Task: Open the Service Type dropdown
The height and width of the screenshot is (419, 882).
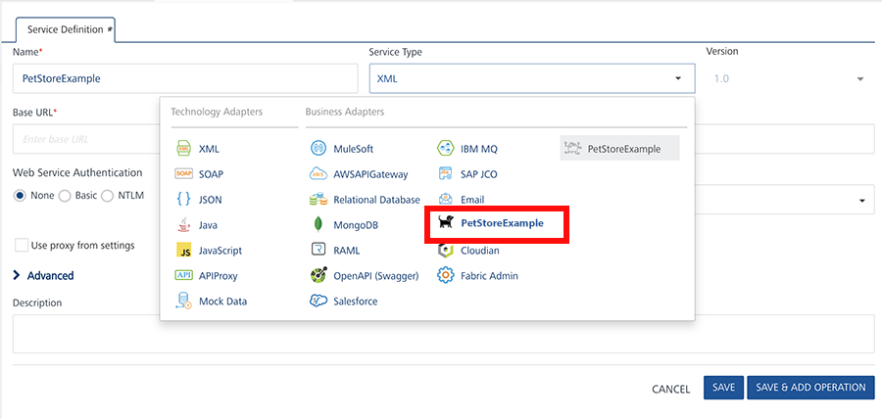Action: pyautogui.click(x=531, y=78)
